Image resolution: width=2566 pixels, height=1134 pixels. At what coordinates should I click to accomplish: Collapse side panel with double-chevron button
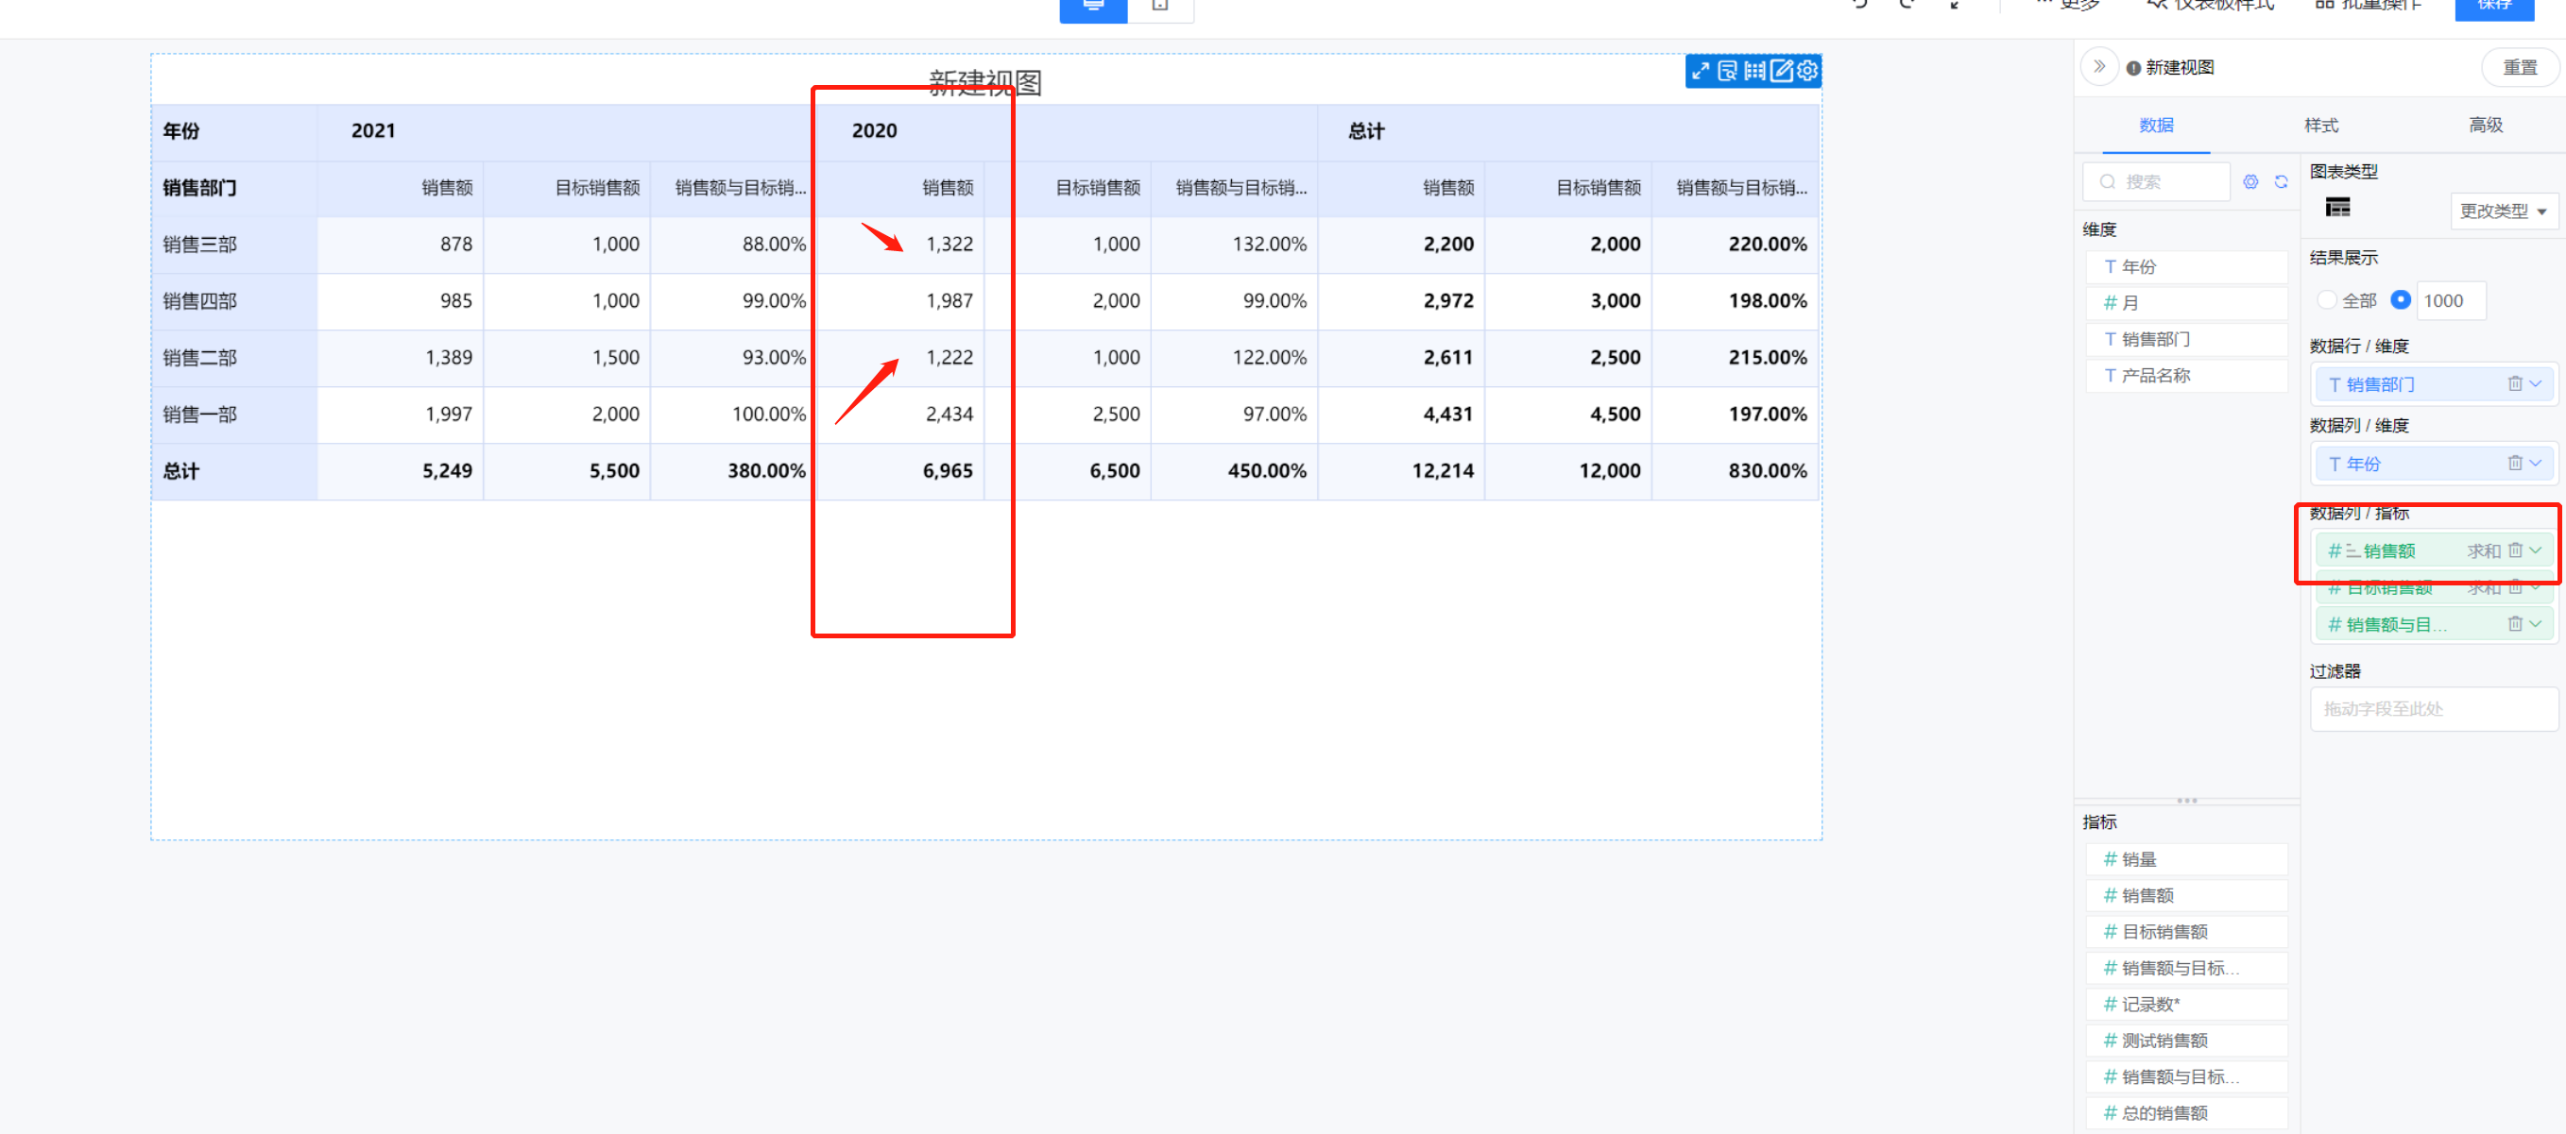pos(2099,67)
